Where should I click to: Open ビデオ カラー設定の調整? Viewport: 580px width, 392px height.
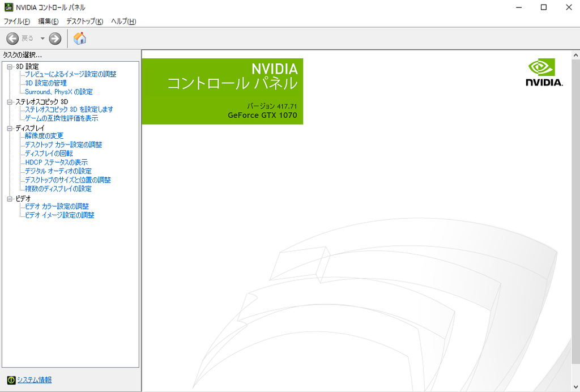[57, 206]
